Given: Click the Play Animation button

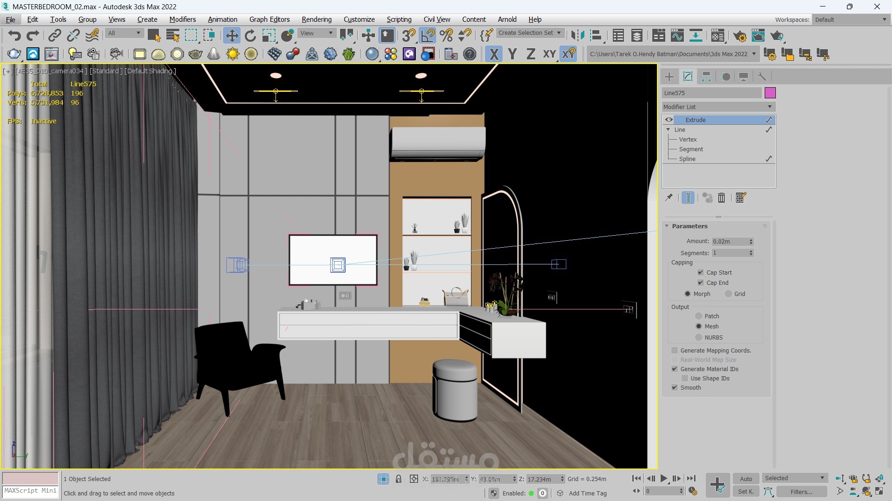Looking at the screenshot, I should pos(663,478).
